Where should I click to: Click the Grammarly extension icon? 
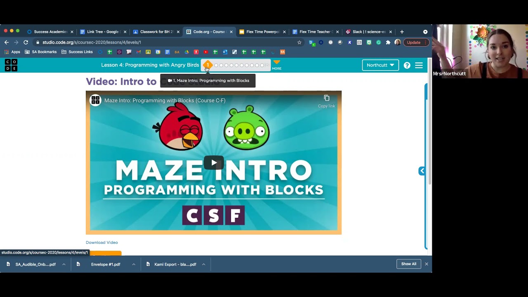click(x=379, y=42)
